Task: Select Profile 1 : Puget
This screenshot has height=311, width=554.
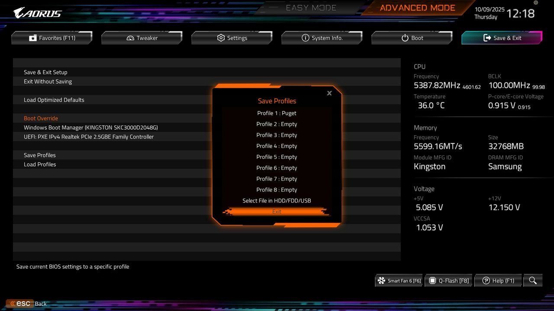Action: (277, 113)
